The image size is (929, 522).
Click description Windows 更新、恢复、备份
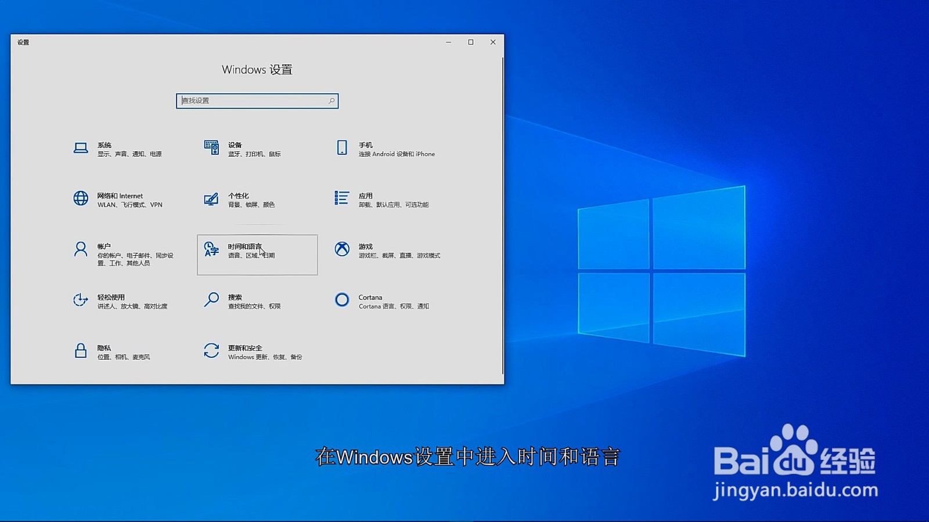[265, 357]
